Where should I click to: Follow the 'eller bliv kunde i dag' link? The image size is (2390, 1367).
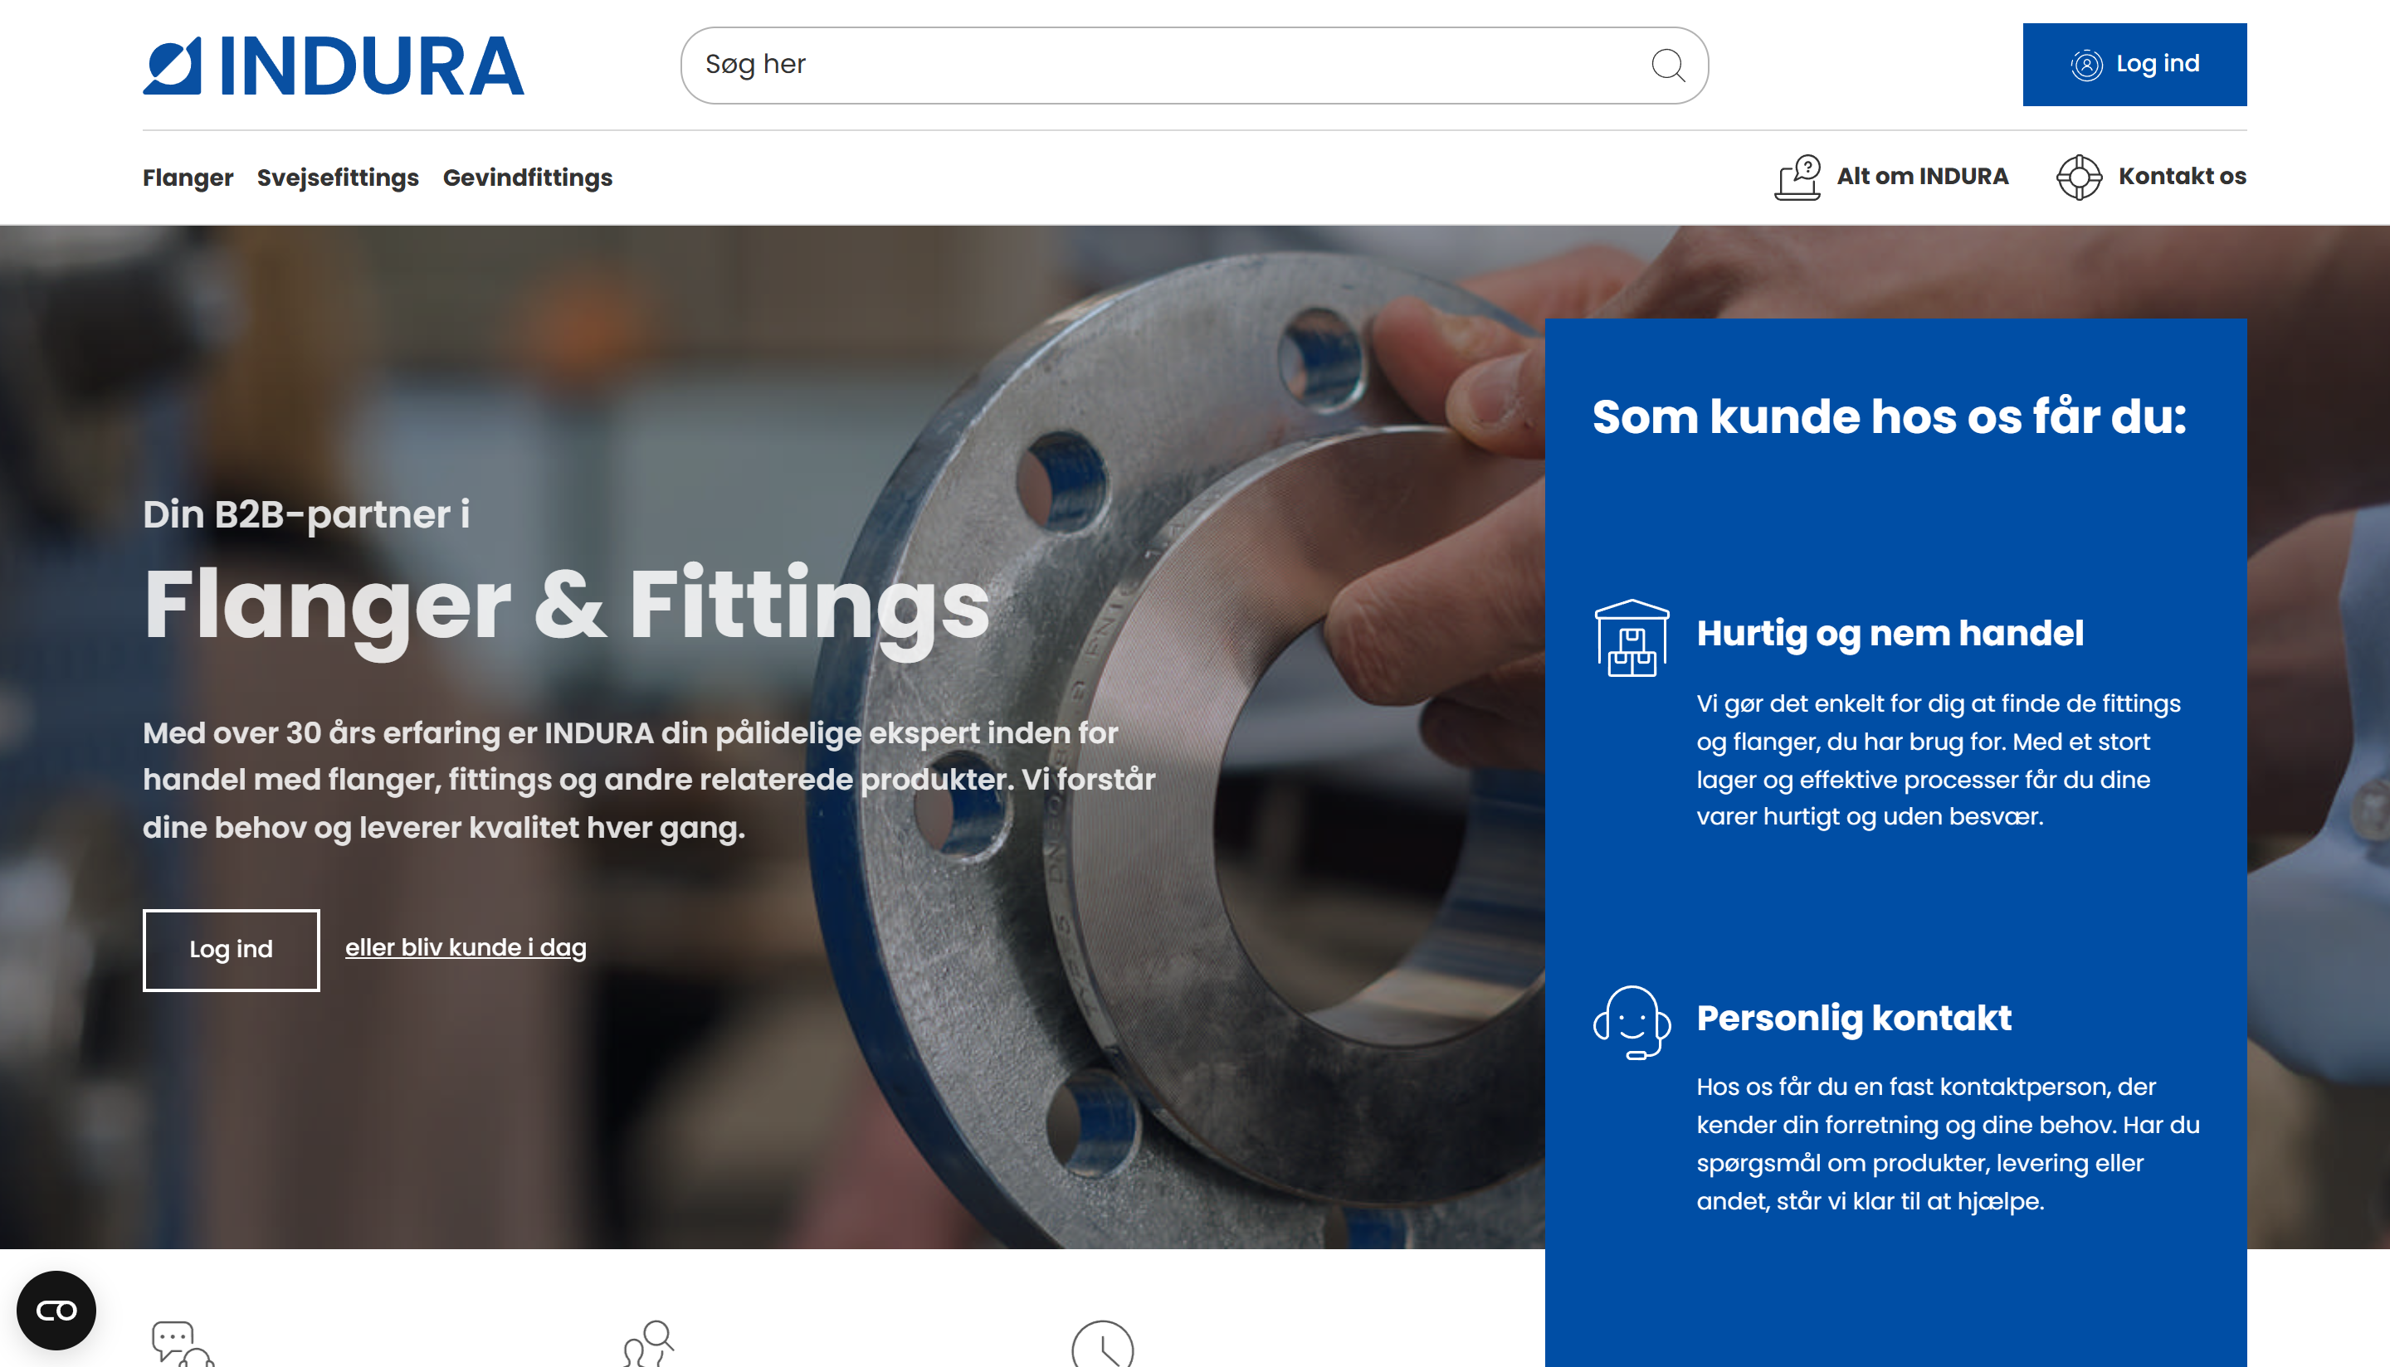coord(466,947)
